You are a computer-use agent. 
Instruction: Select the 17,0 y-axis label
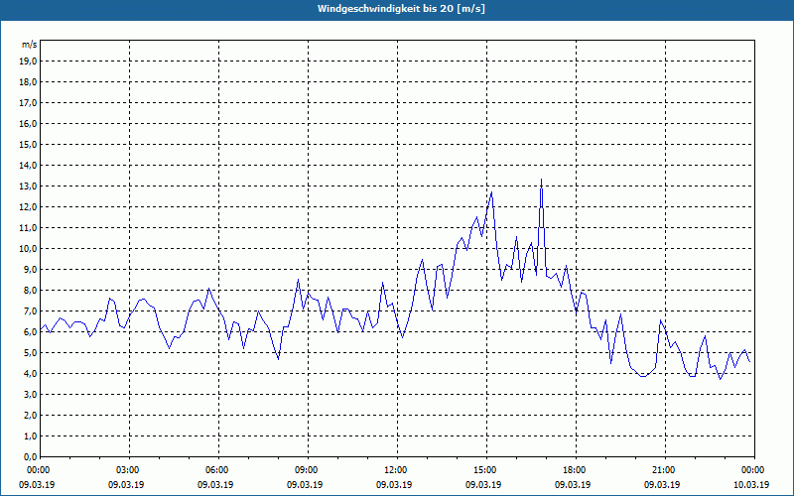coord(28,103)
